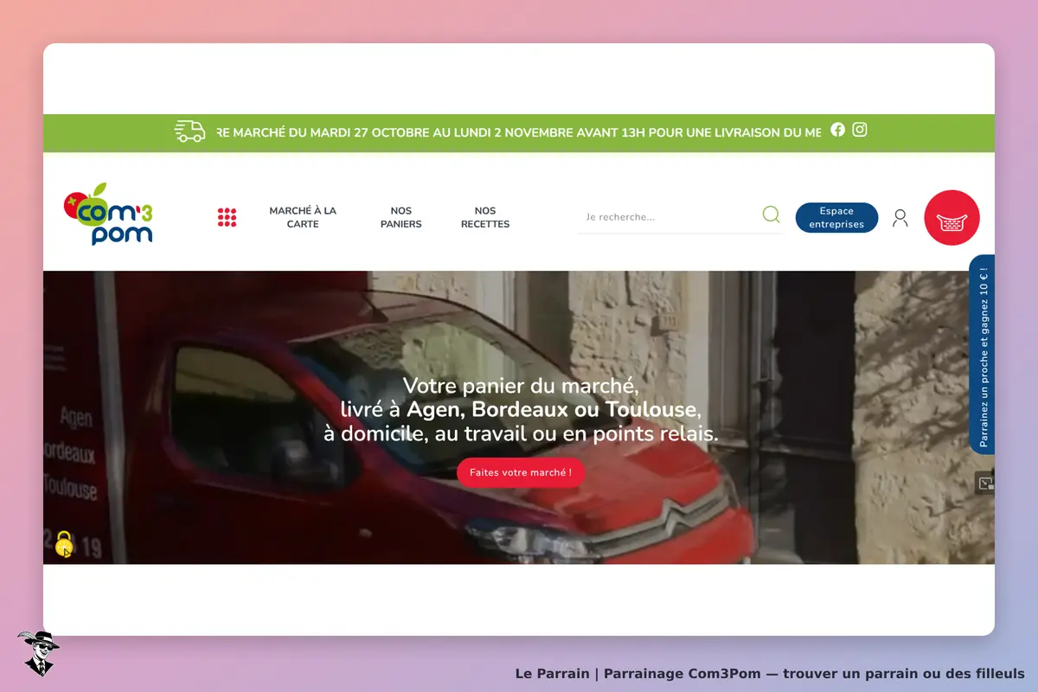Open the red dotted grid menu icon
Viewport: 1038px width, 692px height.
(x=227, y=217)
